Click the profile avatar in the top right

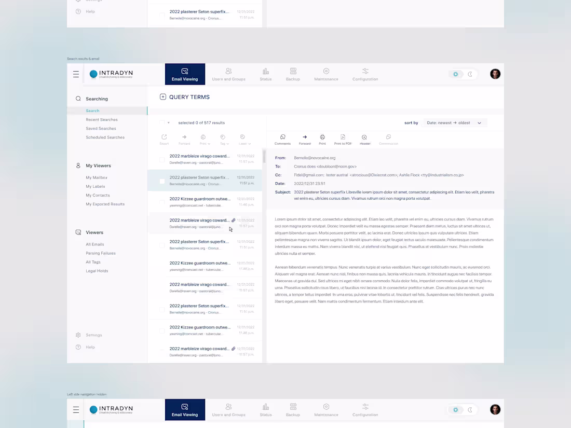495,74
